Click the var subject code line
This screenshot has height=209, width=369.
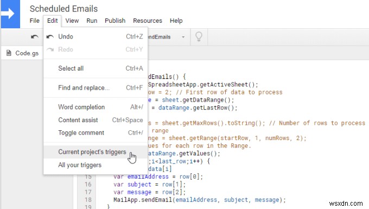[x=149, y=184]
